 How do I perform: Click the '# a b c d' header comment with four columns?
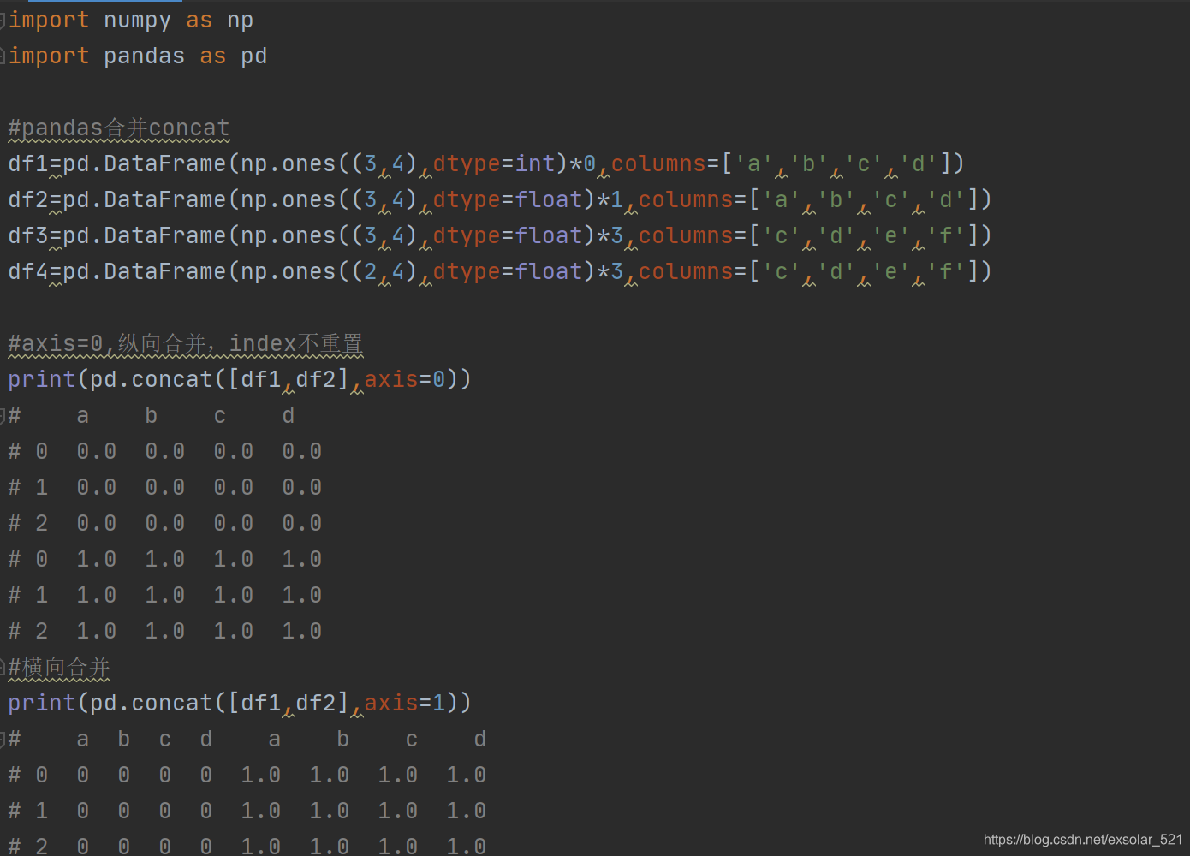[152, 415]
